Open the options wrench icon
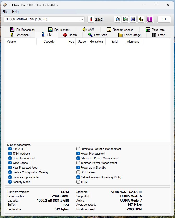Screen dimensions: 175x218 141,19
